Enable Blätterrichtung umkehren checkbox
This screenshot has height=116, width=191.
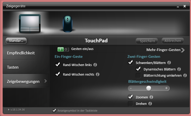138,75
